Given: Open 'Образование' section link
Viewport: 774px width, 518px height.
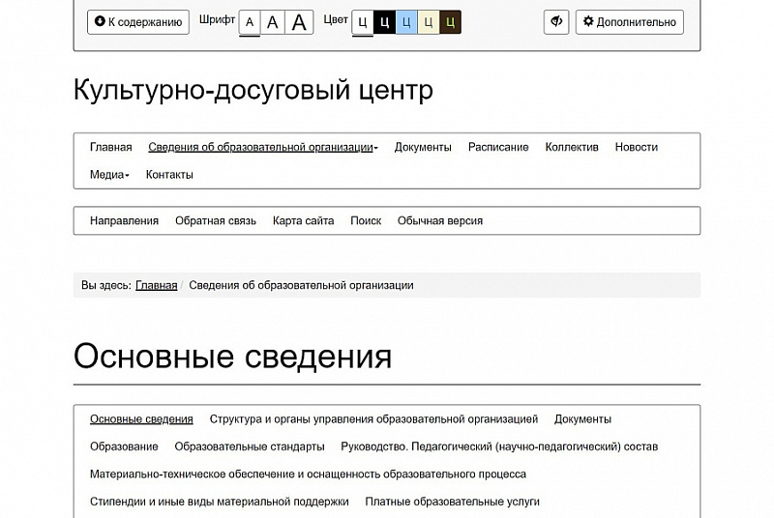Looking at the screenshot, I should 124,446.
